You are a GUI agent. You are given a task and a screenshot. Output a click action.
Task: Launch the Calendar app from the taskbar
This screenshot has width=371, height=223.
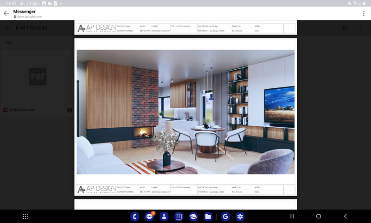(x=179, y=216)
